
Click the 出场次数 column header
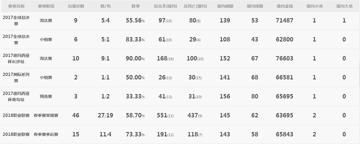pos(76,6)
